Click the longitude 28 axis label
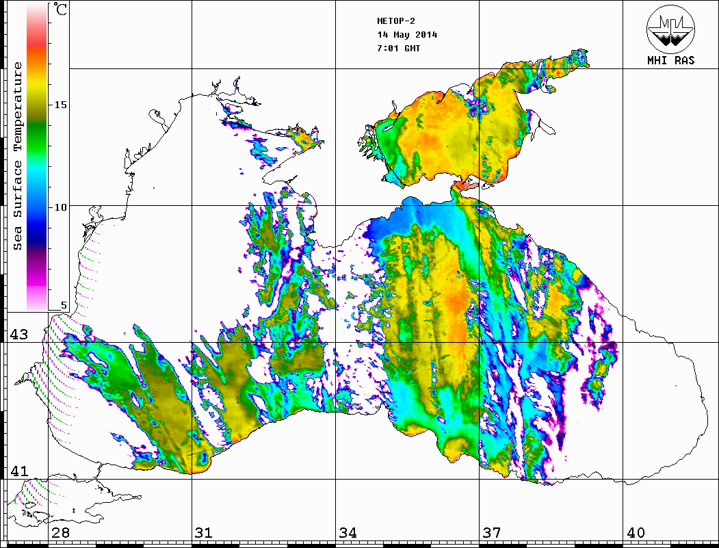719x548 pixels. pyautogui.click(x=60, y=533)
